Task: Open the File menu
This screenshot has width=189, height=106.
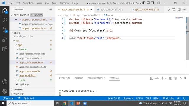Action: 10,3
